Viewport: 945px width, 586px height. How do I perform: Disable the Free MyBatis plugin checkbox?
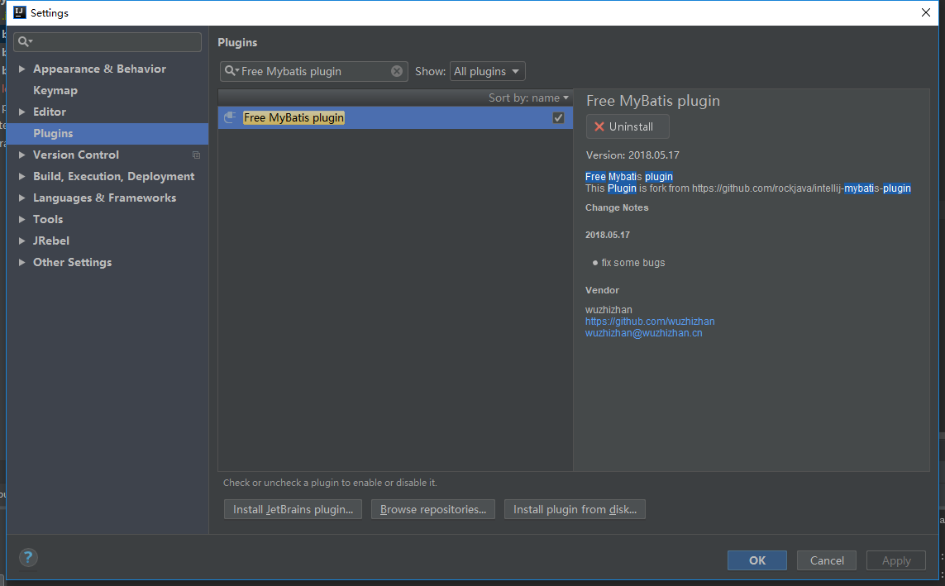coord(558,117)
